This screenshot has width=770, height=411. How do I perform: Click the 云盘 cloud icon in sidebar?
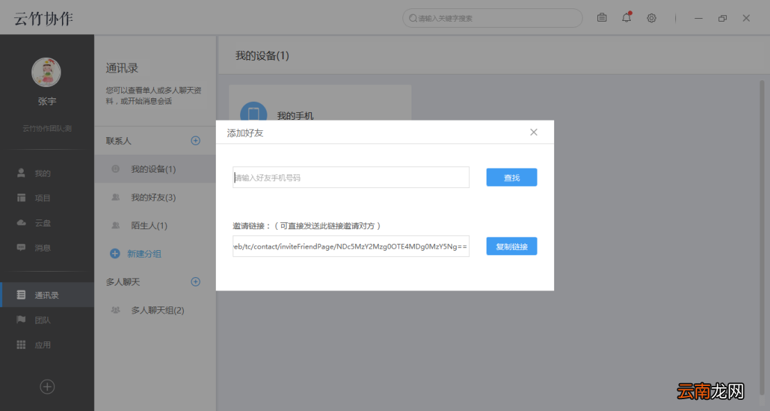(x=21, y=223)
